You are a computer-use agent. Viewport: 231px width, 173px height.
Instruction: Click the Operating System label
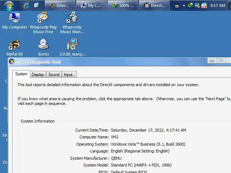92,144
